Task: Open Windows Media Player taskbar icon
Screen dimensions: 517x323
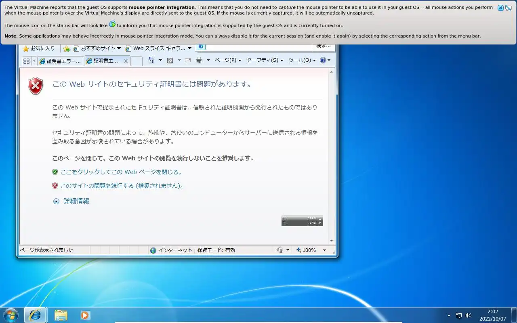Action: click(85, 315)
